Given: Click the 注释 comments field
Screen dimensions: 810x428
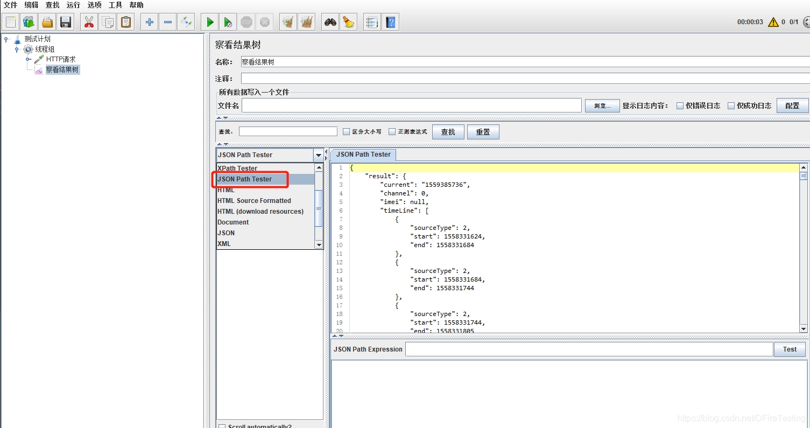Looking at the screenshot, I should [525, 79].
